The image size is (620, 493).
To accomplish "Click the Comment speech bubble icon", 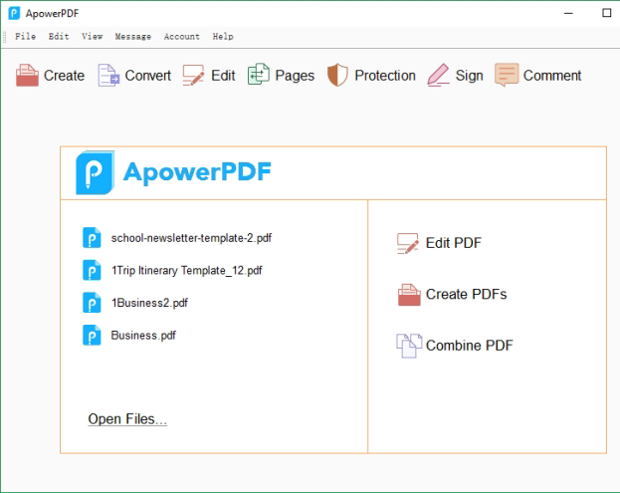I will point(507,75).
